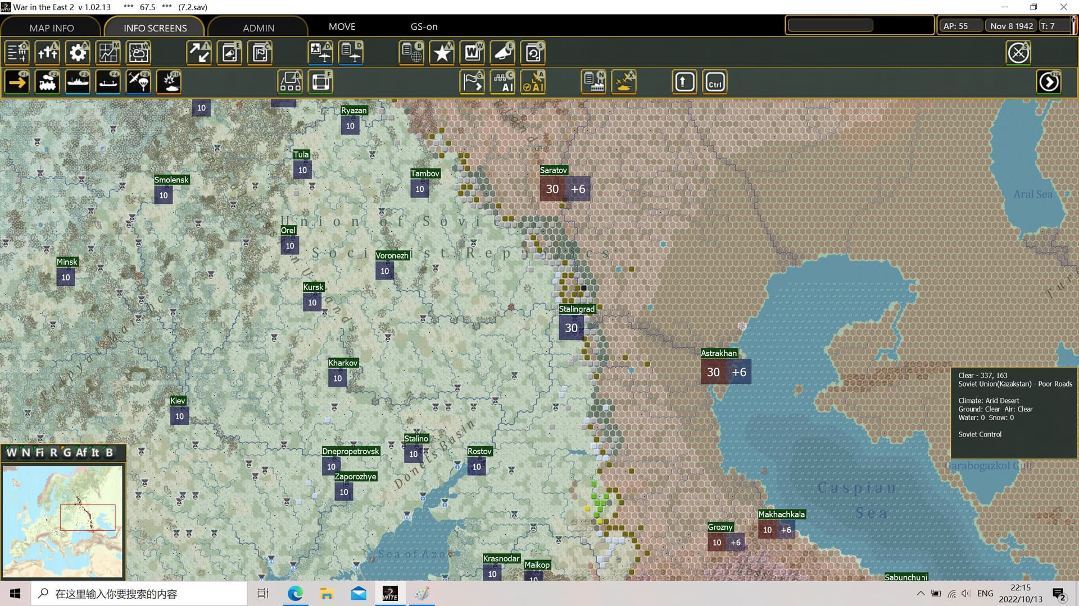Click minimap nation filter G
Viewport: 1079px width, 606px height.
(67, 452)
